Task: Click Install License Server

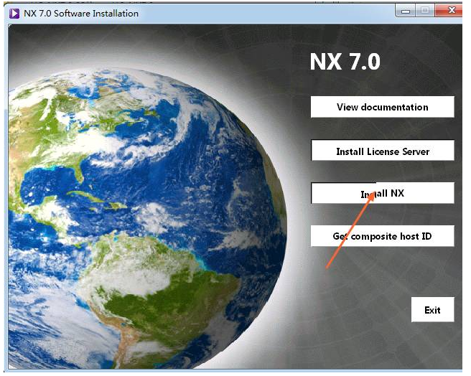Action: (x=383, y=151)
